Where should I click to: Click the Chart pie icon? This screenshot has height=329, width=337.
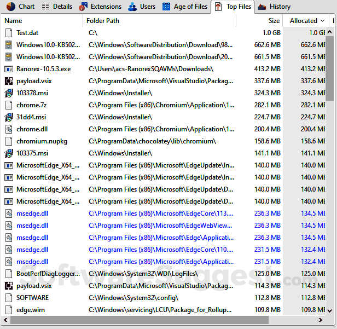click(x=11, y=7)
